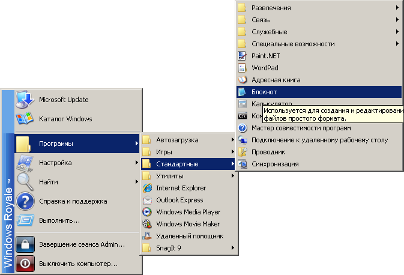This screenshot has height=275, width=404.
Task: Choose Каталог Windows entry
Action: pos(77,119)
